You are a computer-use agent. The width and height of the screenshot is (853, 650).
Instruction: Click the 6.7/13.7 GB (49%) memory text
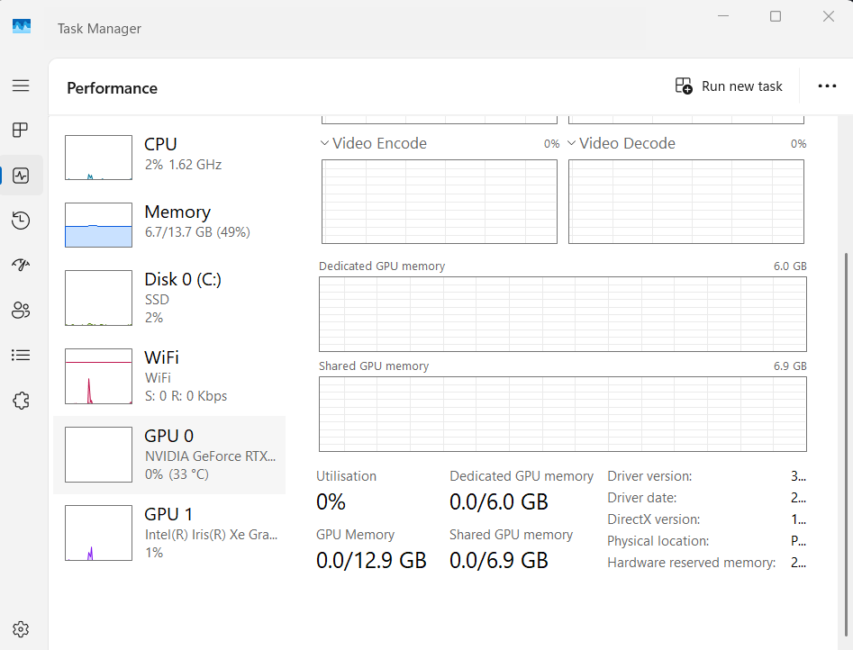(x=197, y=232)
